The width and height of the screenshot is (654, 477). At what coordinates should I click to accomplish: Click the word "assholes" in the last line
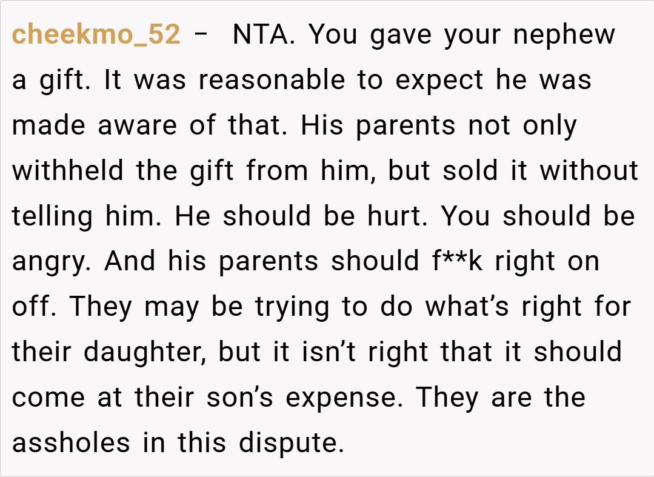(x=71, y=442)
